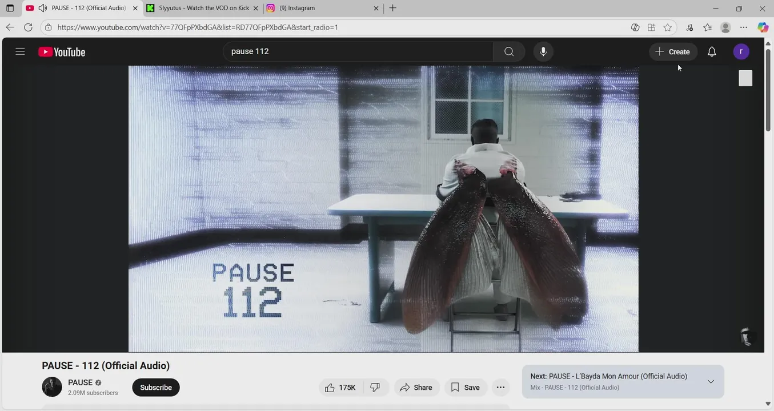This screenshot has height=411, width=774.
Task: Dislike the video
Action: [x=376, y=388]
